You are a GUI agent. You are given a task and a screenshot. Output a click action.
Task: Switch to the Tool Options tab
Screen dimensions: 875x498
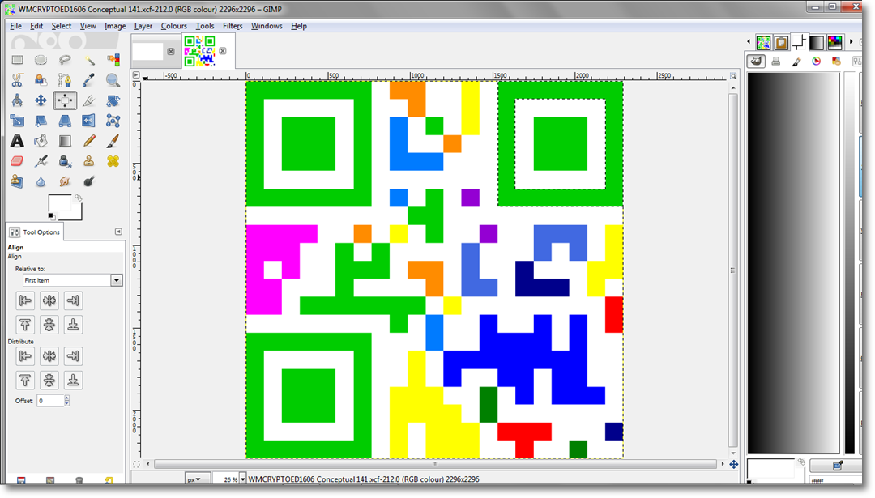pos(35,232)
